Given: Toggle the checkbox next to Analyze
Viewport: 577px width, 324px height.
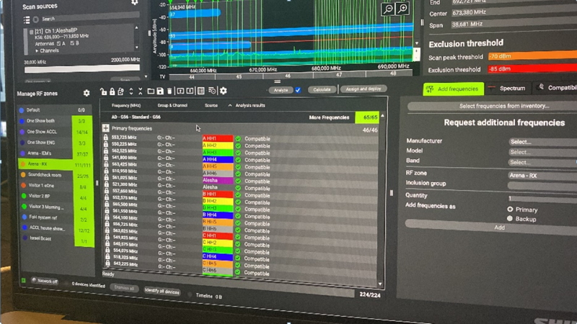Looking at the screenshot, I should (298, 90).
